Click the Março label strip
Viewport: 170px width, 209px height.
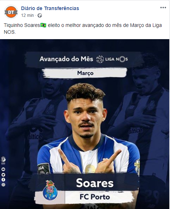(85, 73)
